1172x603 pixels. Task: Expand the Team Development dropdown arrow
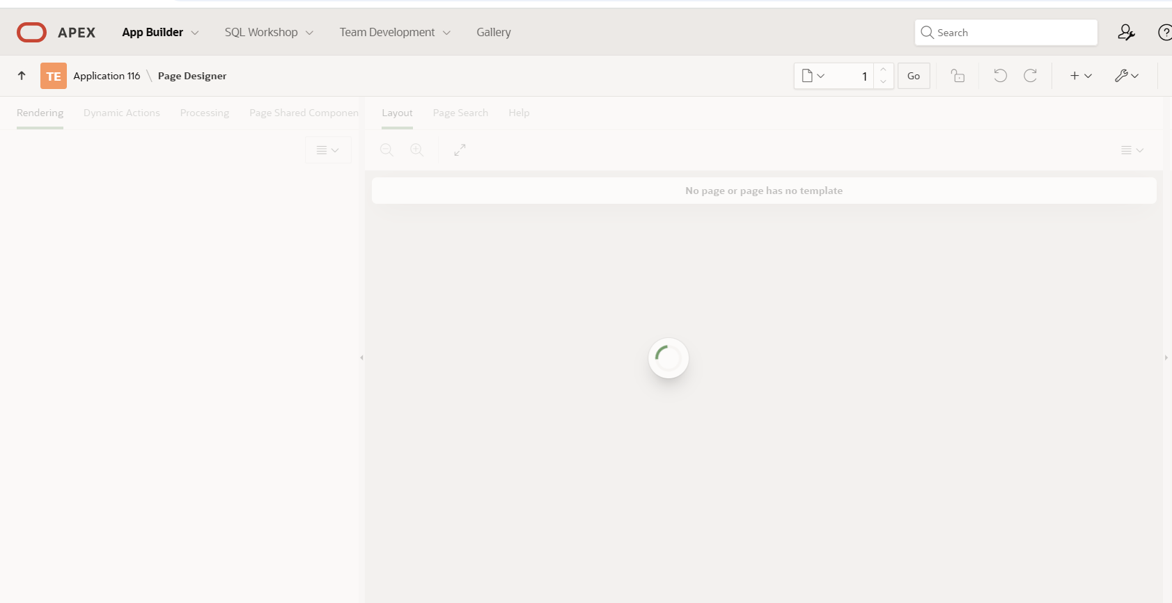point(447,33)
